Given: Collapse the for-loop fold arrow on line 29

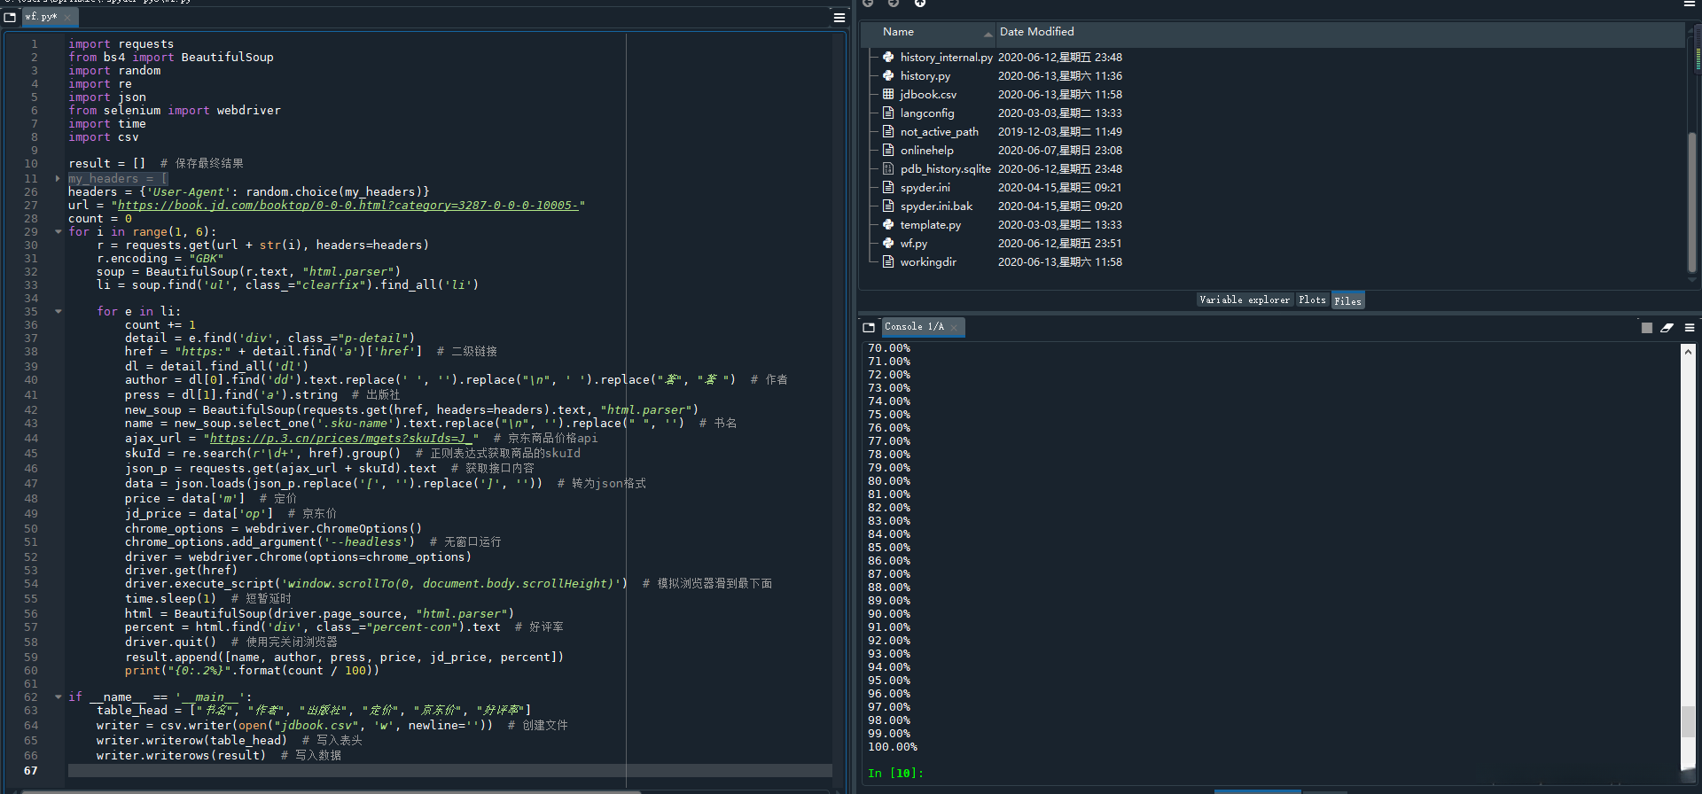Looking at the screenshot, I should coord(59,232).
